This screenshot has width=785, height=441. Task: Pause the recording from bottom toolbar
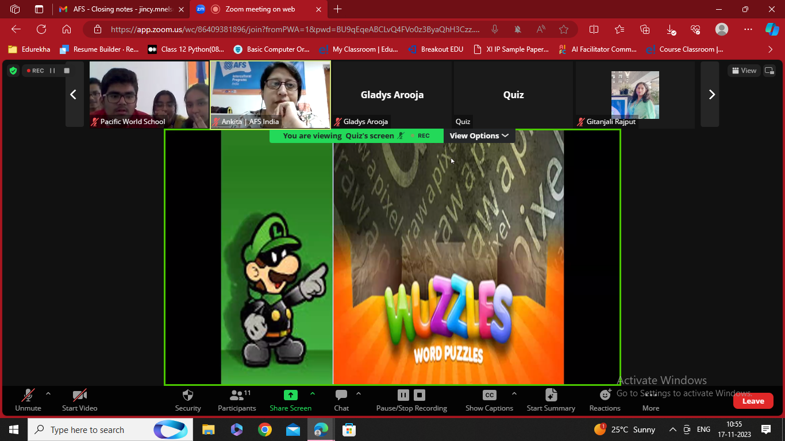pyautogui.click(x=403, y=395)
